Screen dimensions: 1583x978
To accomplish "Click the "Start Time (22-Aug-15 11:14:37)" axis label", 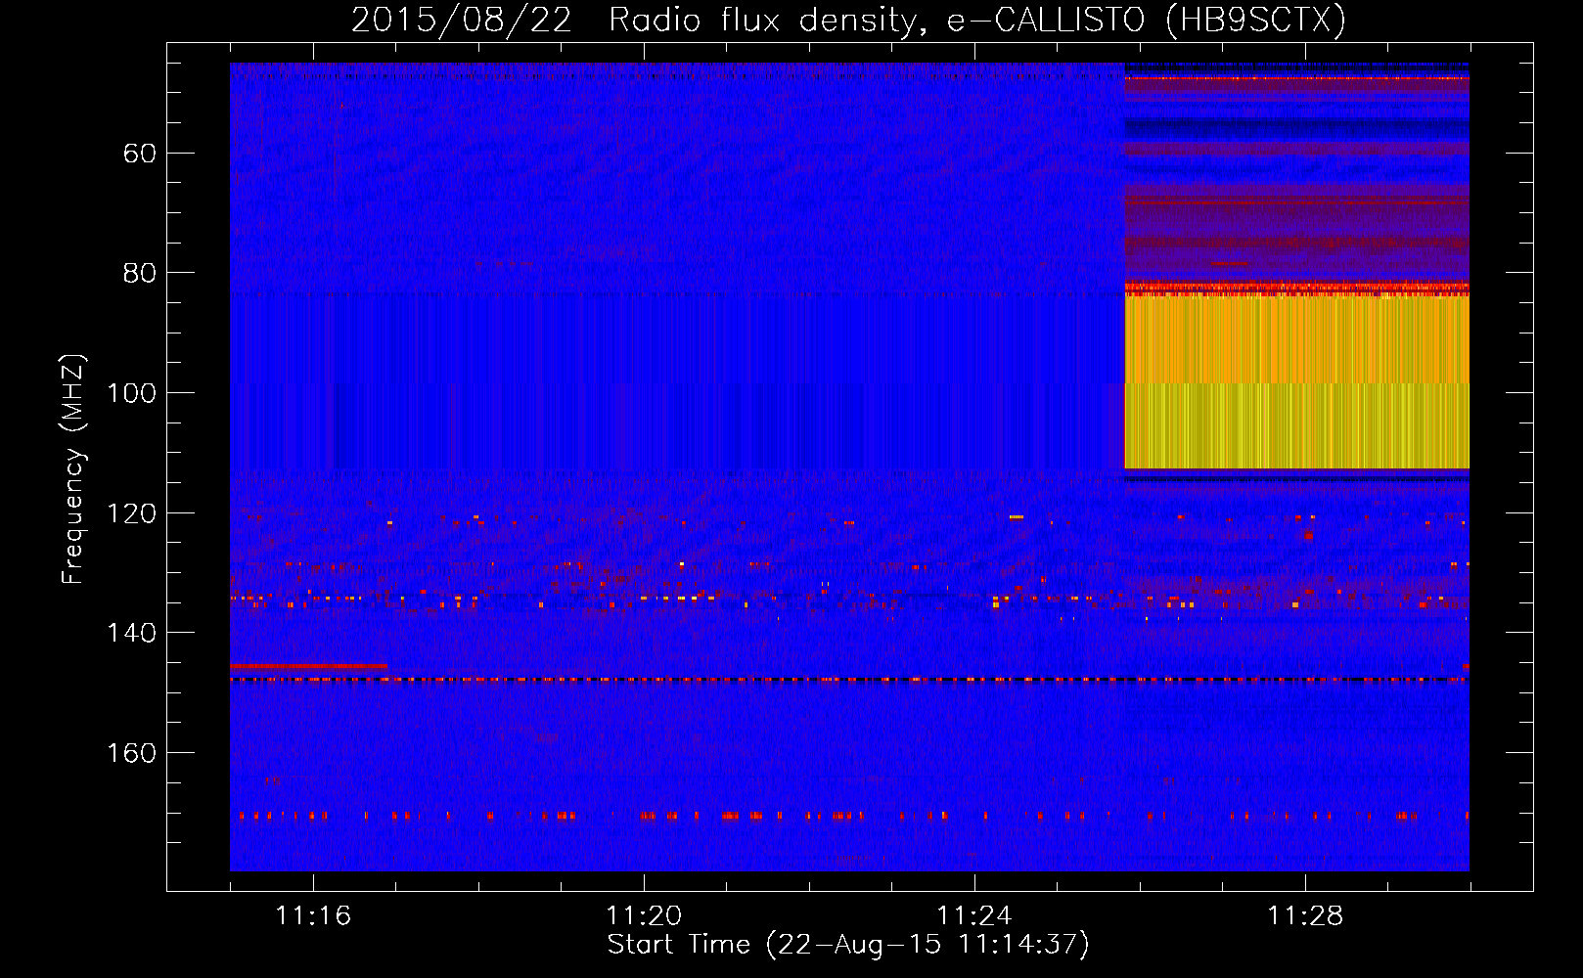I will click(848, 945).
